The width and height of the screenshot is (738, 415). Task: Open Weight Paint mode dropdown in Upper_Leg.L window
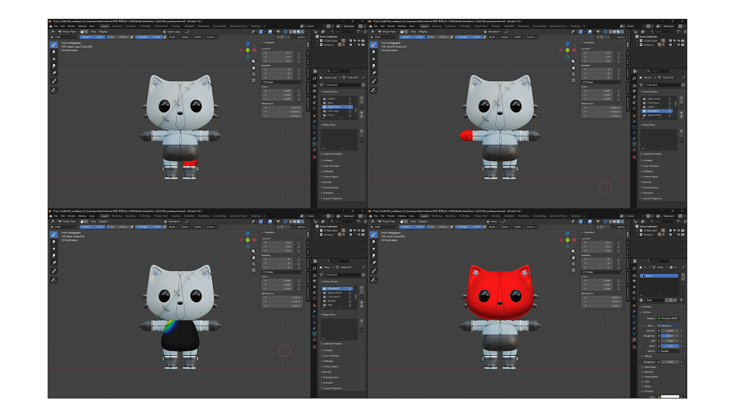(x=68, y=32)
